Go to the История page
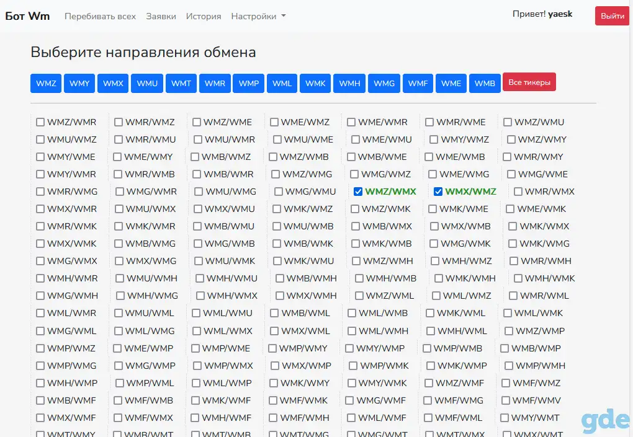Image resolution: width=633 pixels, height=437 pixels. (204, 16)
